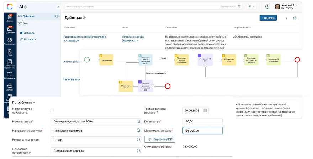Click the Сумма потребности value 720 000,00

click(190, 147)
